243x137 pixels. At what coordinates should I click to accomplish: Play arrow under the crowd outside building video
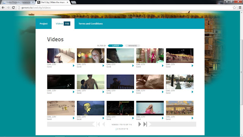click(193, 118)
